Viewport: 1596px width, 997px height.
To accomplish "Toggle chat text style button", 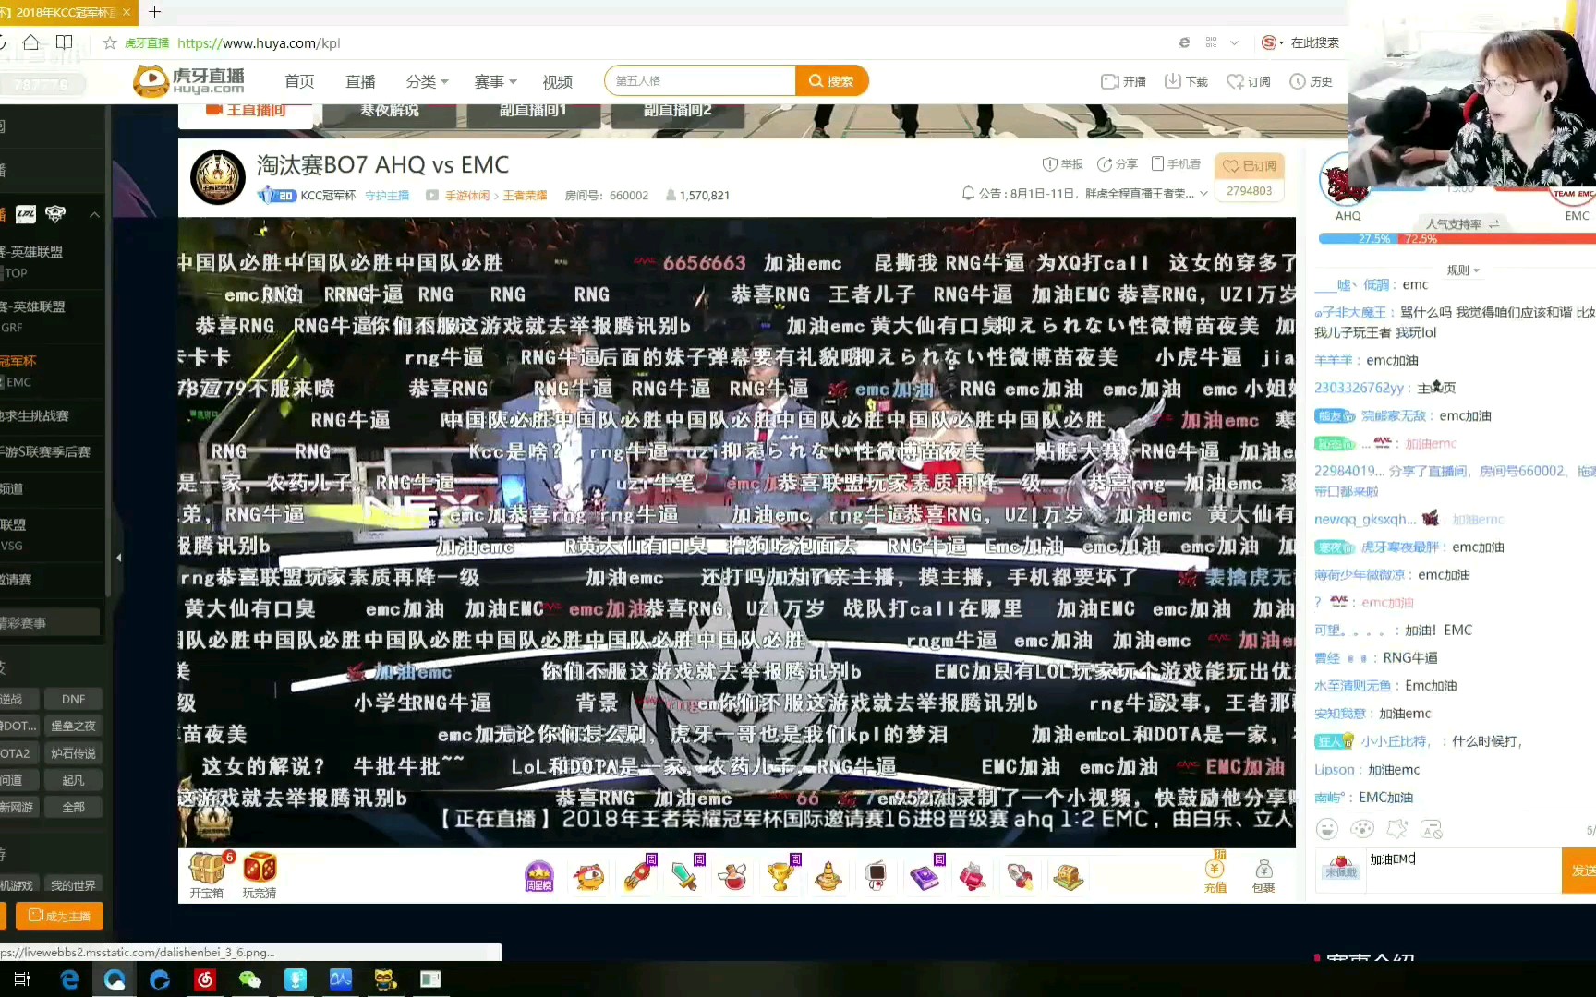I will pyautogui.click(x=1432, y=829).
